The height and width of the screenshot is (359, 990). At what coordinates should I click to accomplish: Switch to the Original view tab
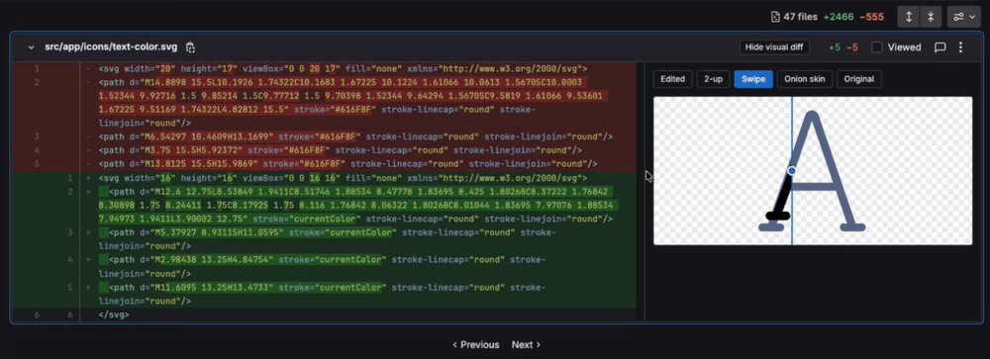859,79
